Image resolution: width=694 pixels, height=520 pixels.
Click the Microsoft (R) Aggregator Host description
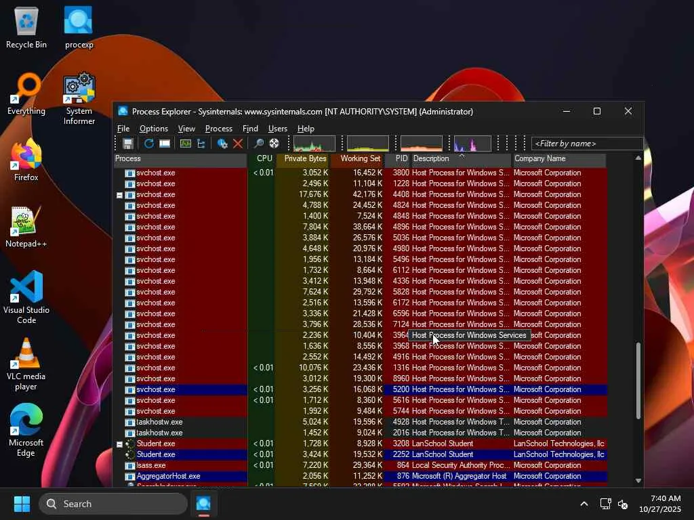[459, 476]
